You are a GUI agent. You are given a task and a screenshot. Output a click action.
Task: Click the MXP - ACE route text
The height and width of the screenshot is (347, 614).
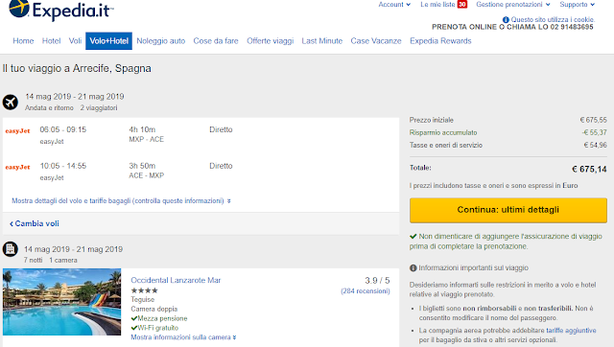click(x=147, y=139)
